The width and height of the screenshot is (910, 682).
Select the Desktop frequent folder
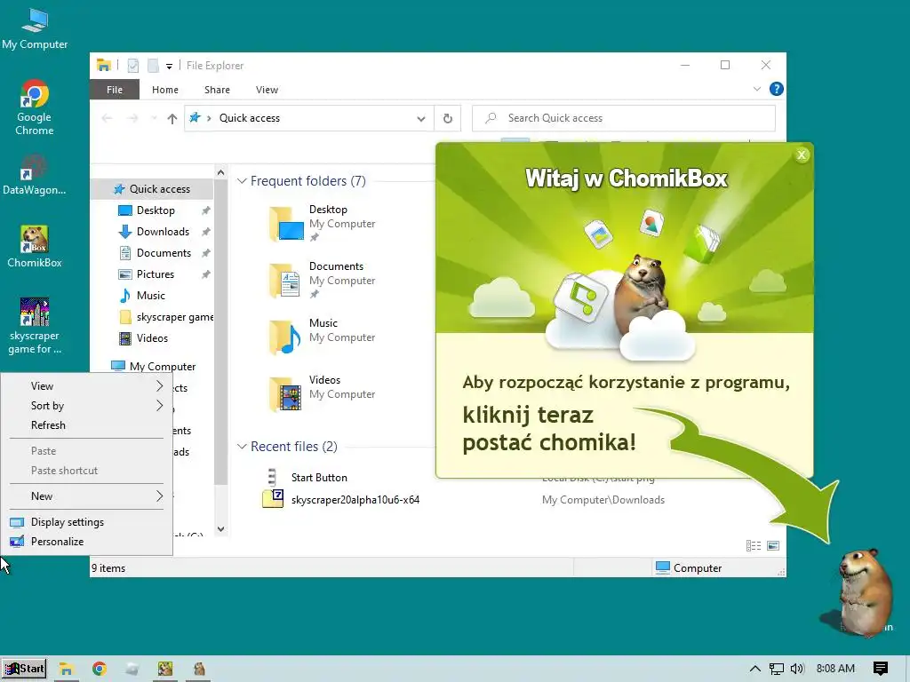[x=323, y=223]
